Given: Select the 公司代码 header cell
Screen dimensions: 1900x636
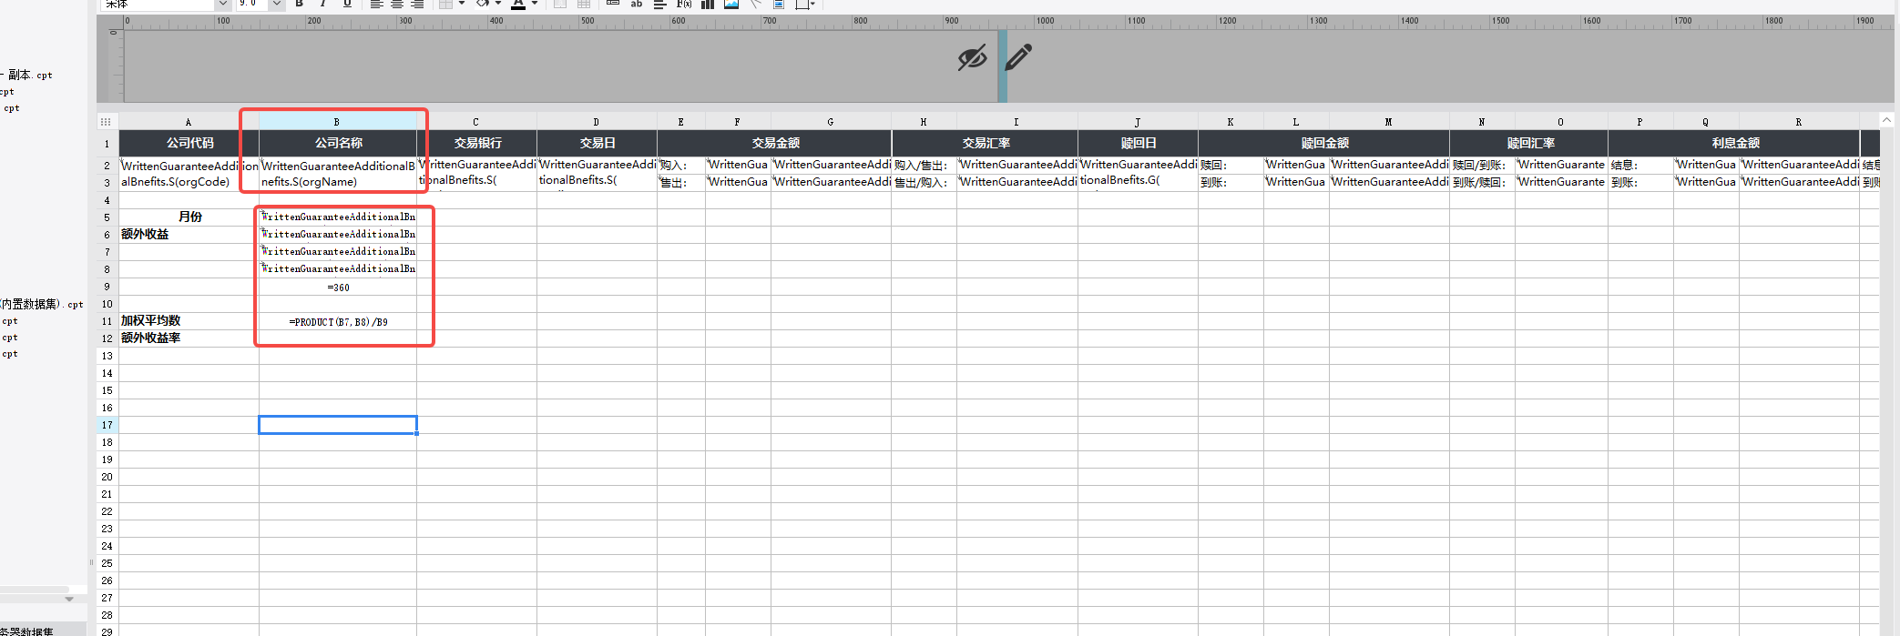Looking at the screenshot, I should pyautogui.click(x=189, y=144).
